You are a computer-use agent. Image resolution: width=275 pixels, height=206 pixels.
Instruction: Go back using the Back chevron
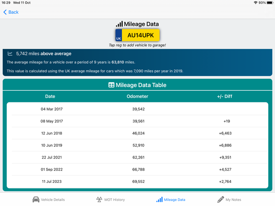[x=5, y=12]
